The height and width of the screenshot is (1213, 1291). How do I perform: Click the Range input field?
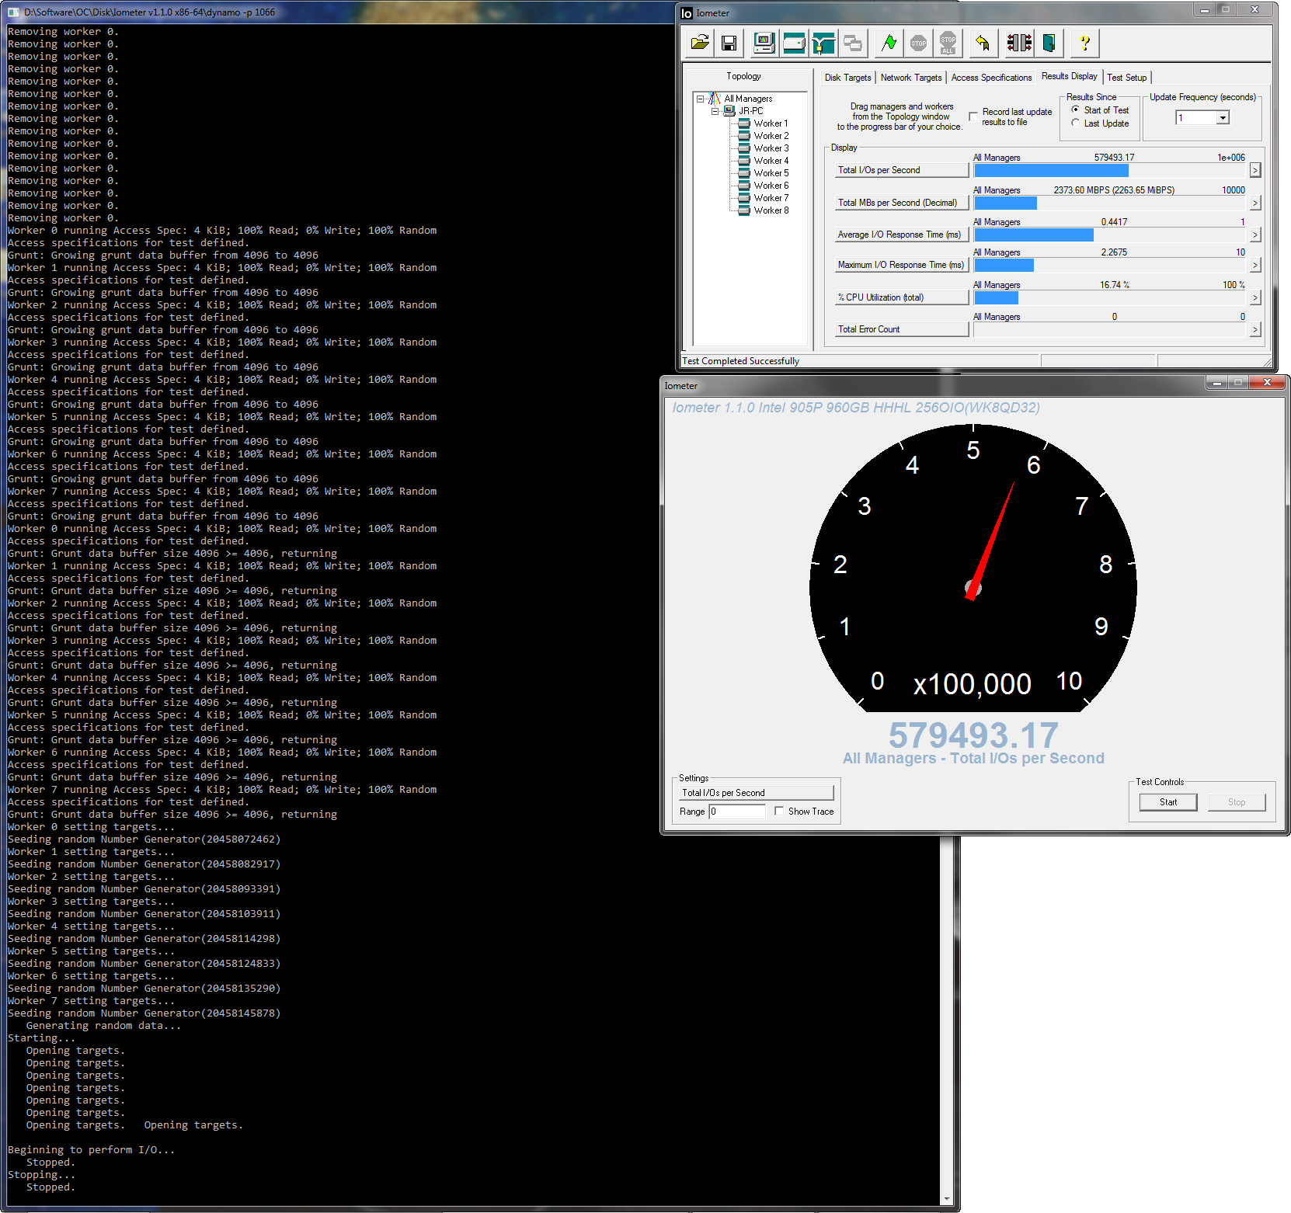click(x=737, y=811)
